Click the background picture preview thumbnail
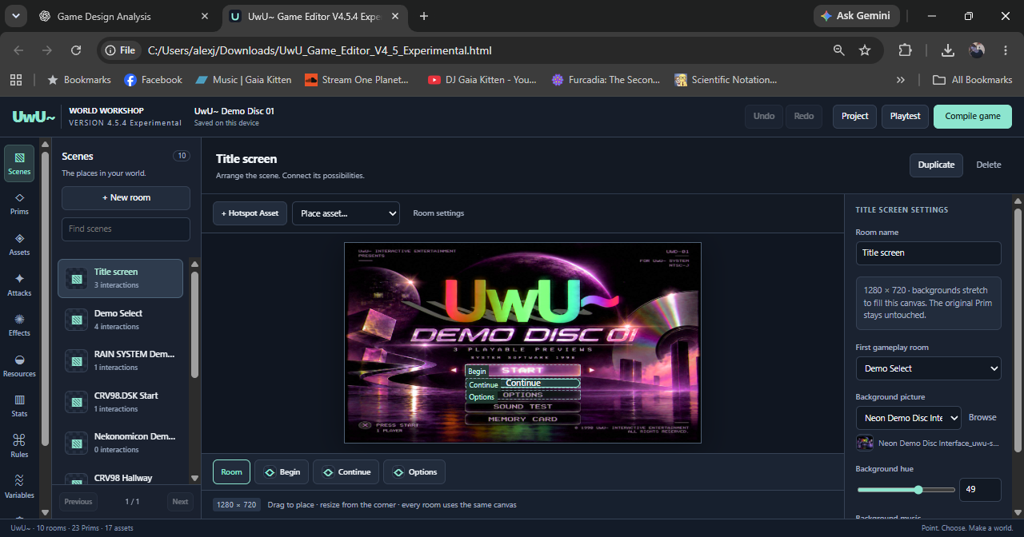The width and height of the screenshot is (1024, 537). 864,443
